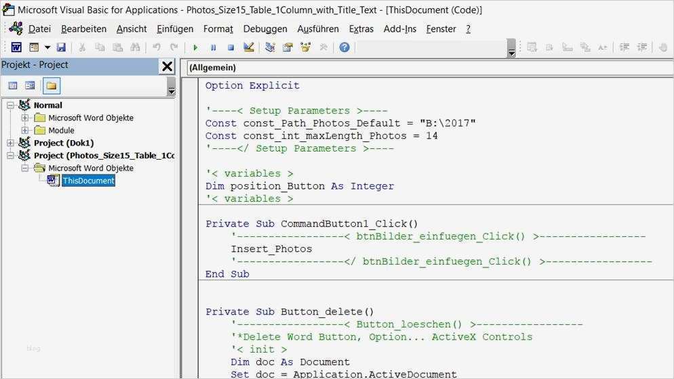The width and height of the screenshot is (674, 379).
Task: Open the Debuggen menu
Action: click(265, 28)
